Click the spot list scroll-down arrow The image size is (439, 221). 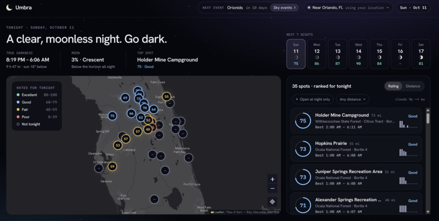(x=428, y=212)
